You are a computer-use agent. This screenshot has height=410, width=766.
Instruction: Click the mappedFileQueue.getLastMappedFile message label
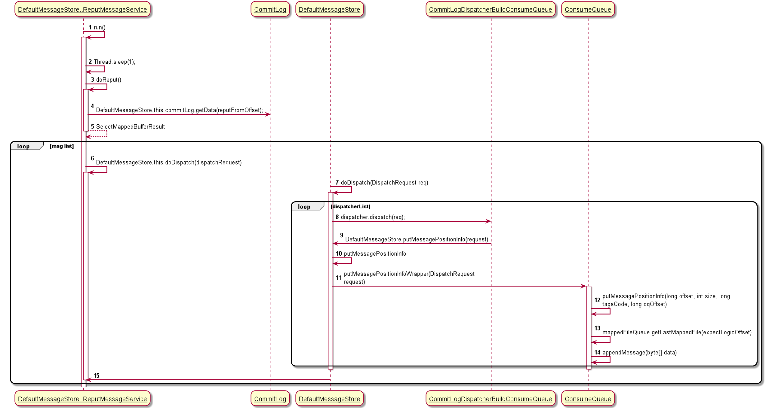point(677,333)
